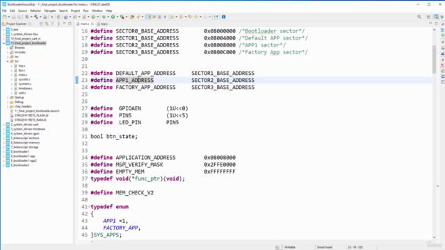Click the Open Perspective icon

(x=429, y=17)
